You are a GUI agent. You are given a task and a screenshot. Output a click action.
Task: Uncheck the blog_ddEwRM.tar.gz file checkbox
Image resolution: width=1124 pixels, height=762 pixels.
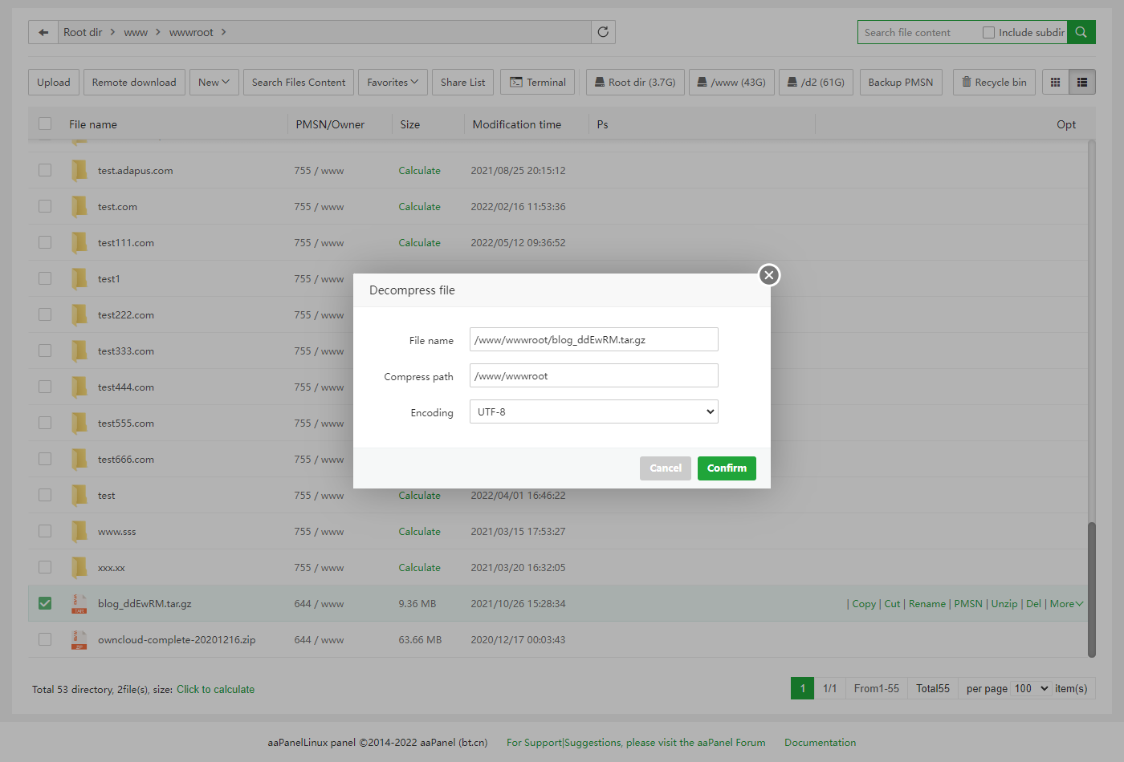click(45, 603)
